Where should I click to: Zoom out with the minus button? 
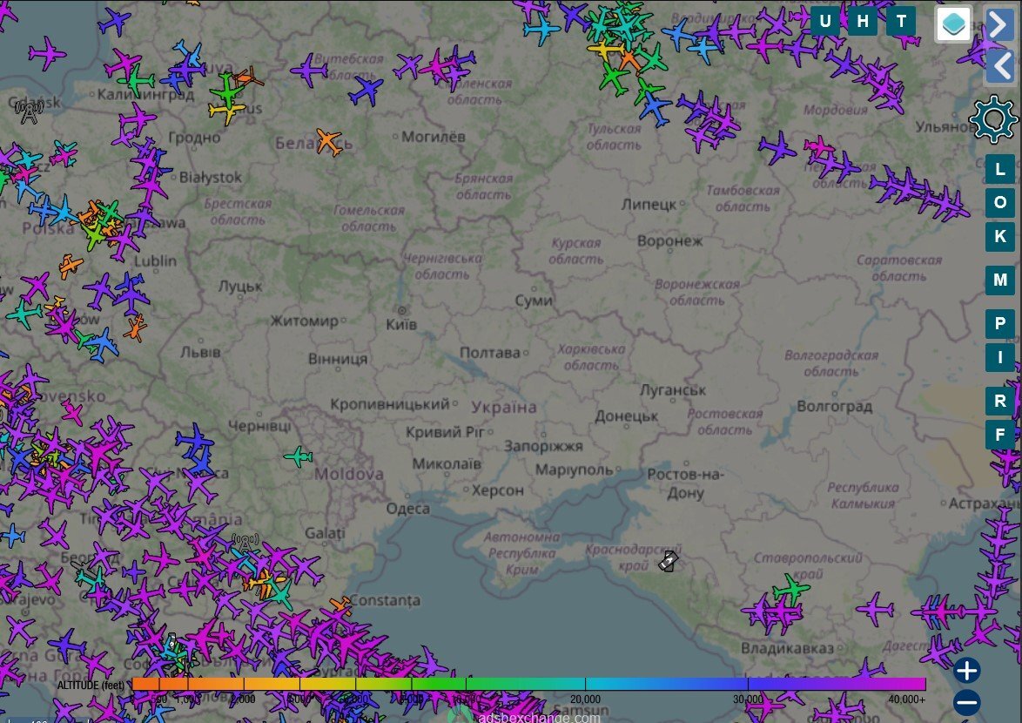coord(967,702)
